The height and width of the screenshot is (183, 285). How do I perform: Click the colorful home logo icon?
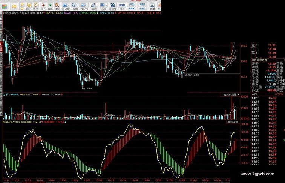pos(5,6)
